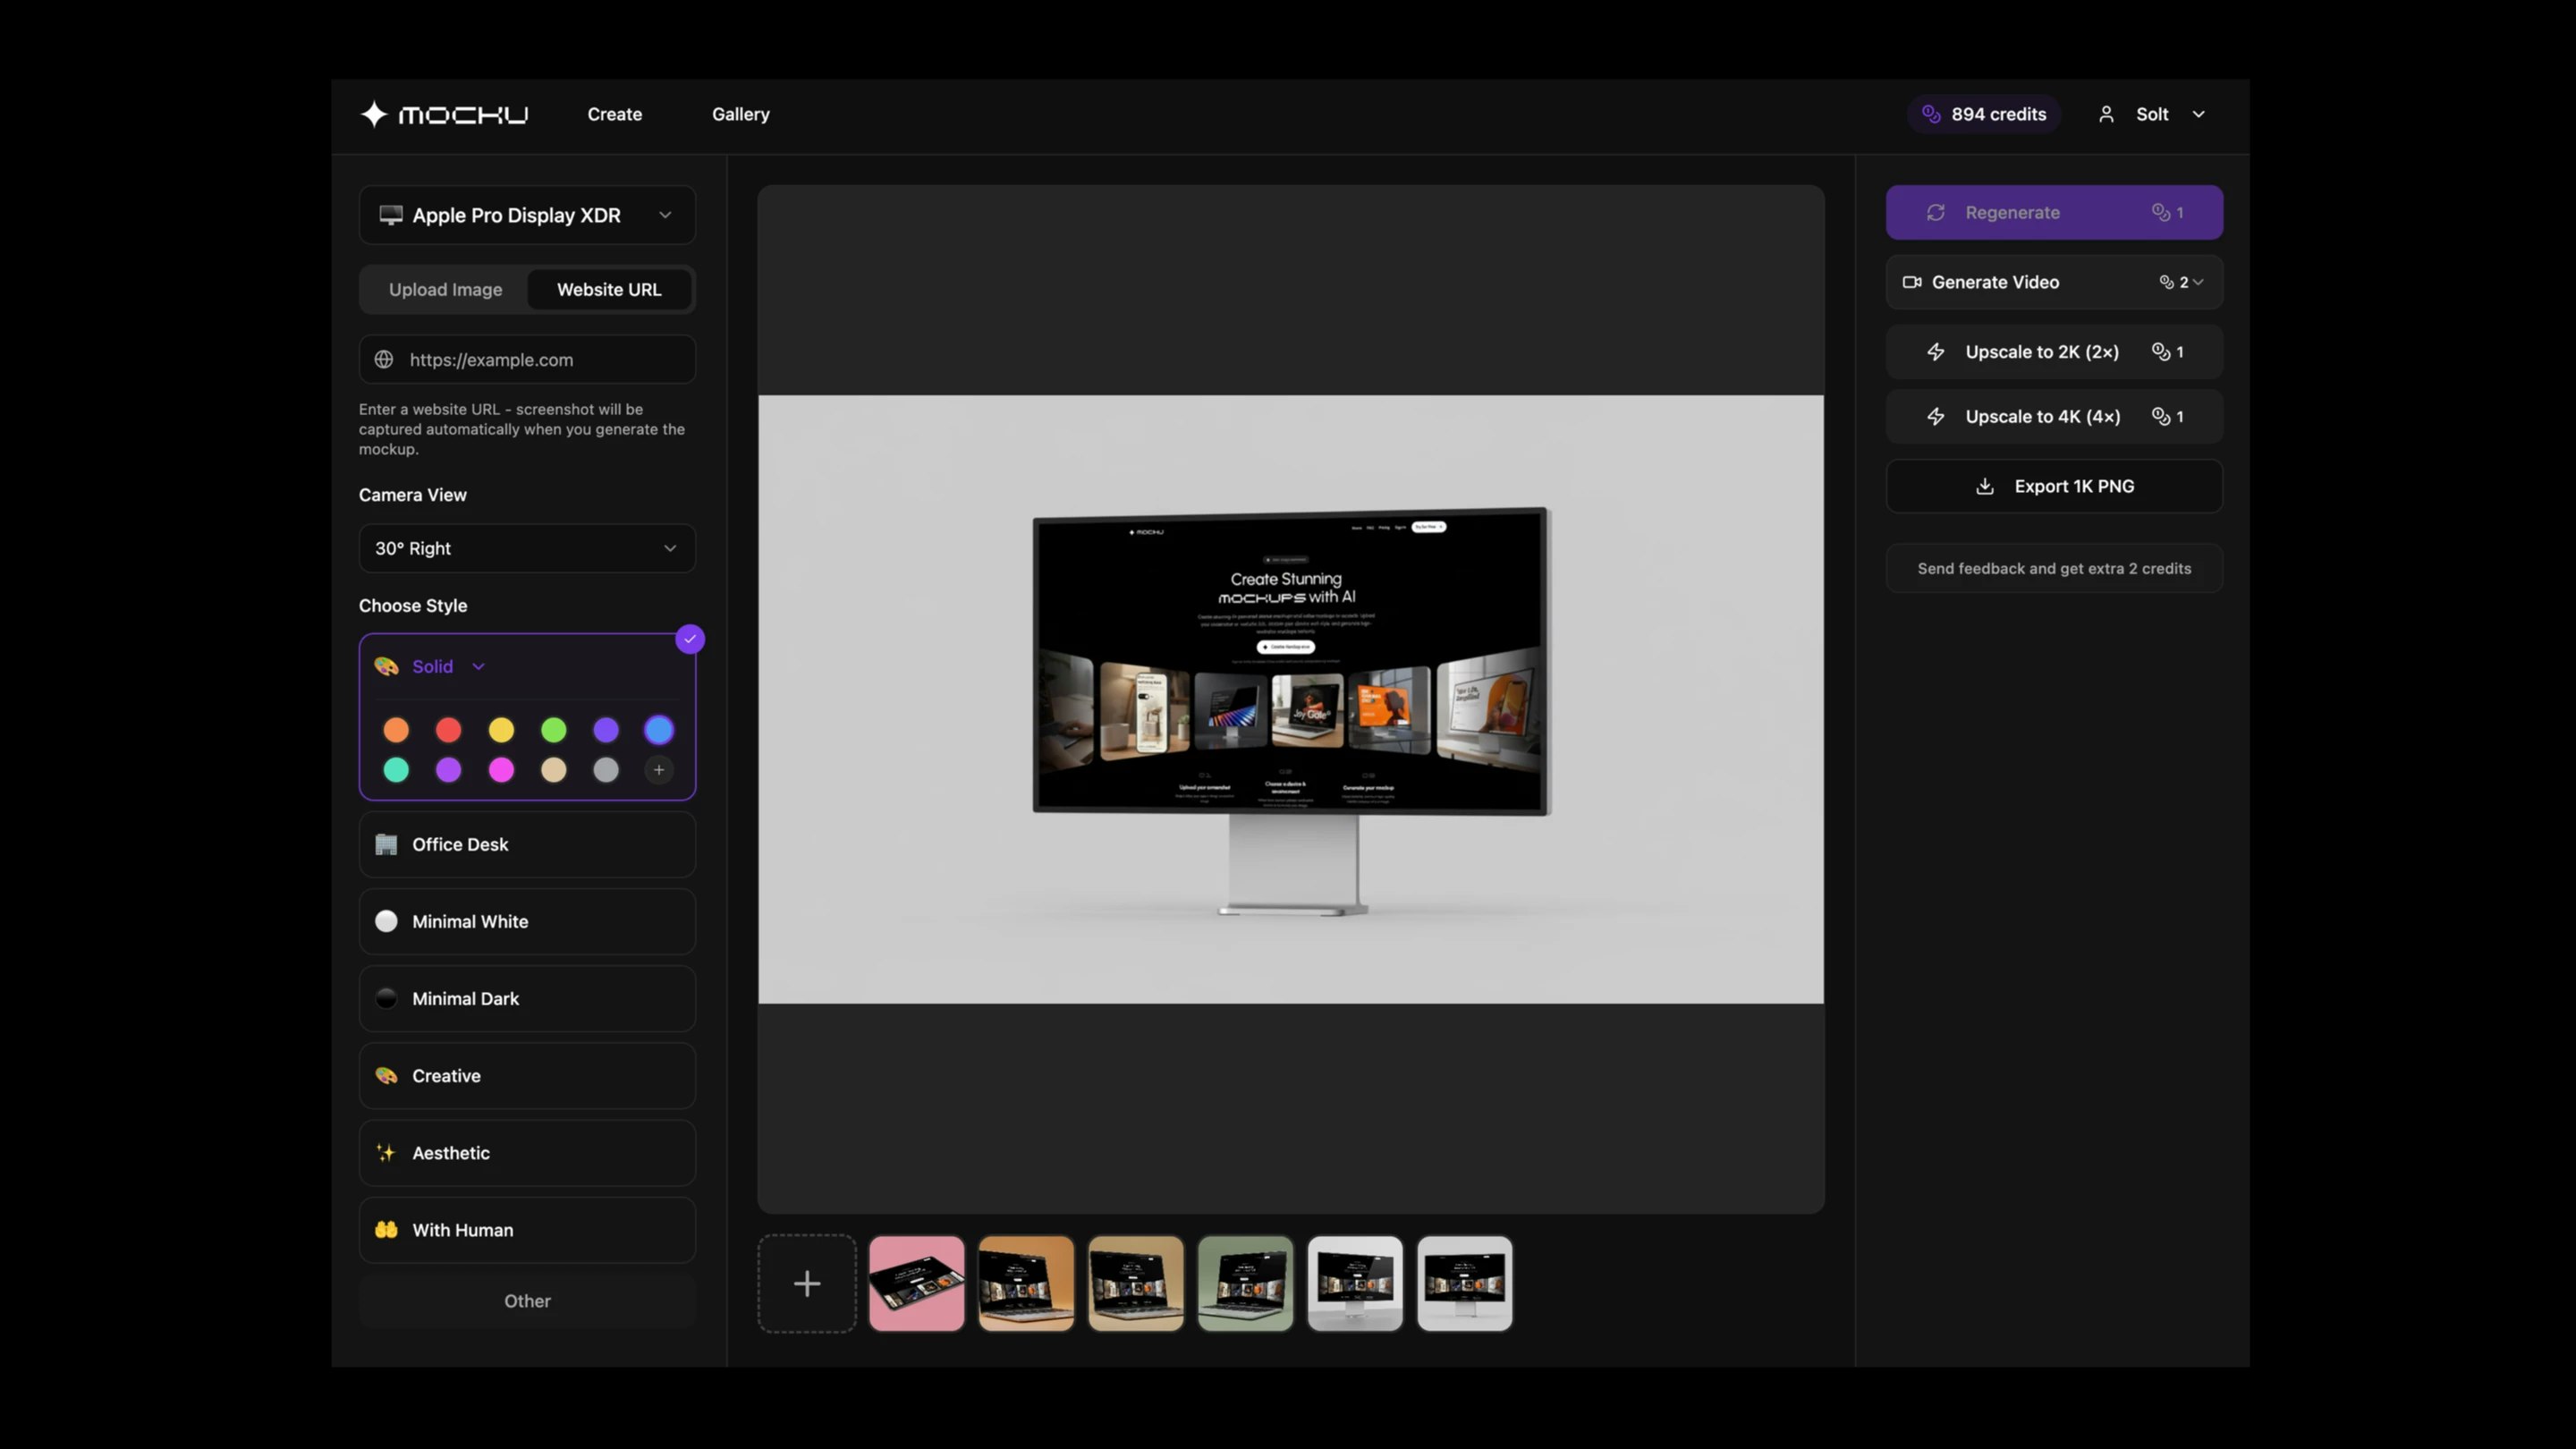
Task: Pick the orange color swatch
Action: click(396, 730)
